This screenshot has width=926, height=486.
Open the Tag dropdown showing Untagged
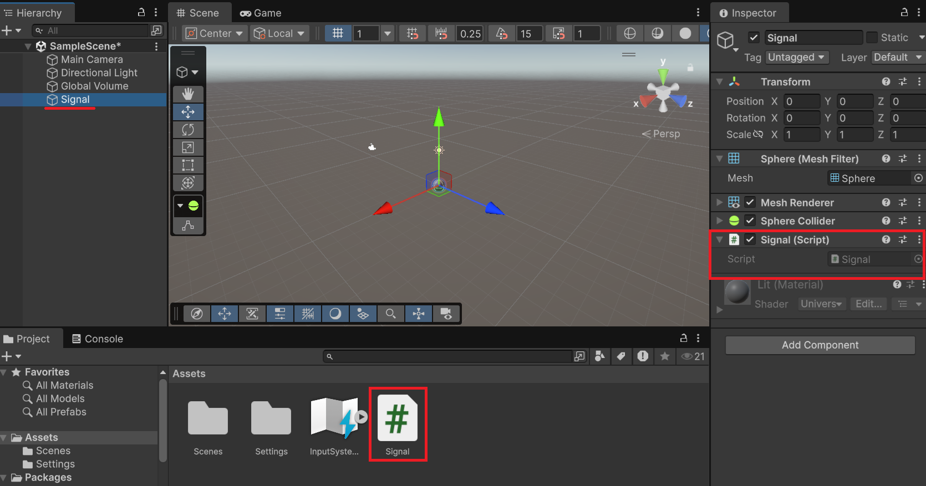pos(797,58)
